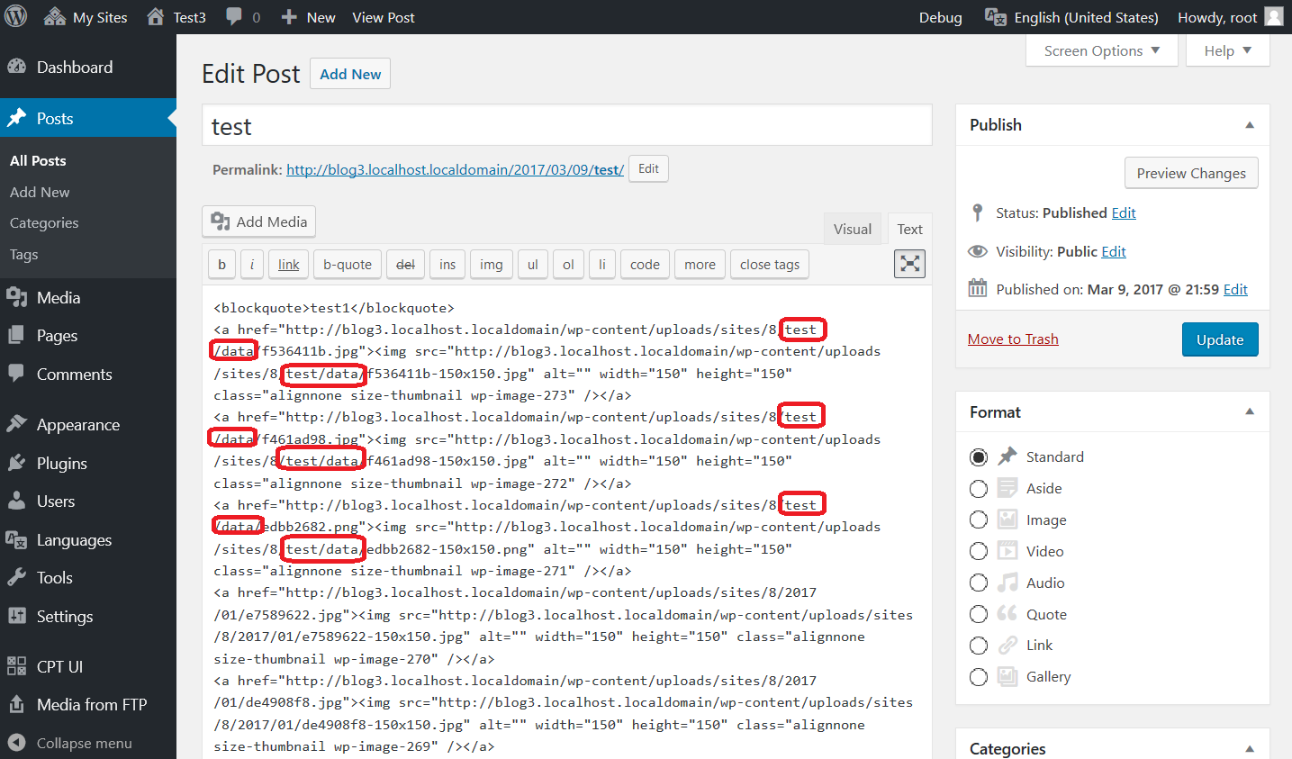
Task: Open Media from FTP menu
Action: (x=88, y=705)
